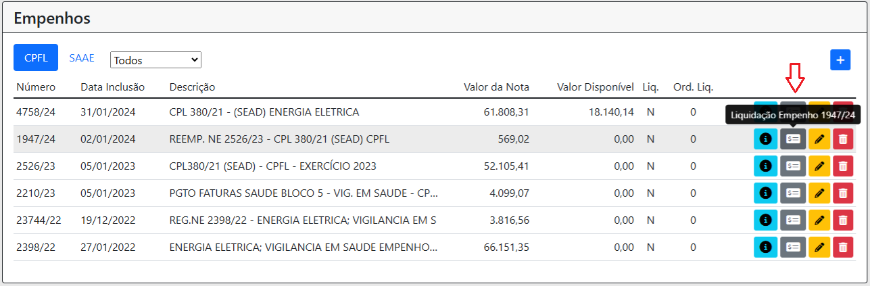Delete empenho 1947/24 using trash icon
Image resolution: width=870 pixels, height=286 pixels.
click(844, 139)
